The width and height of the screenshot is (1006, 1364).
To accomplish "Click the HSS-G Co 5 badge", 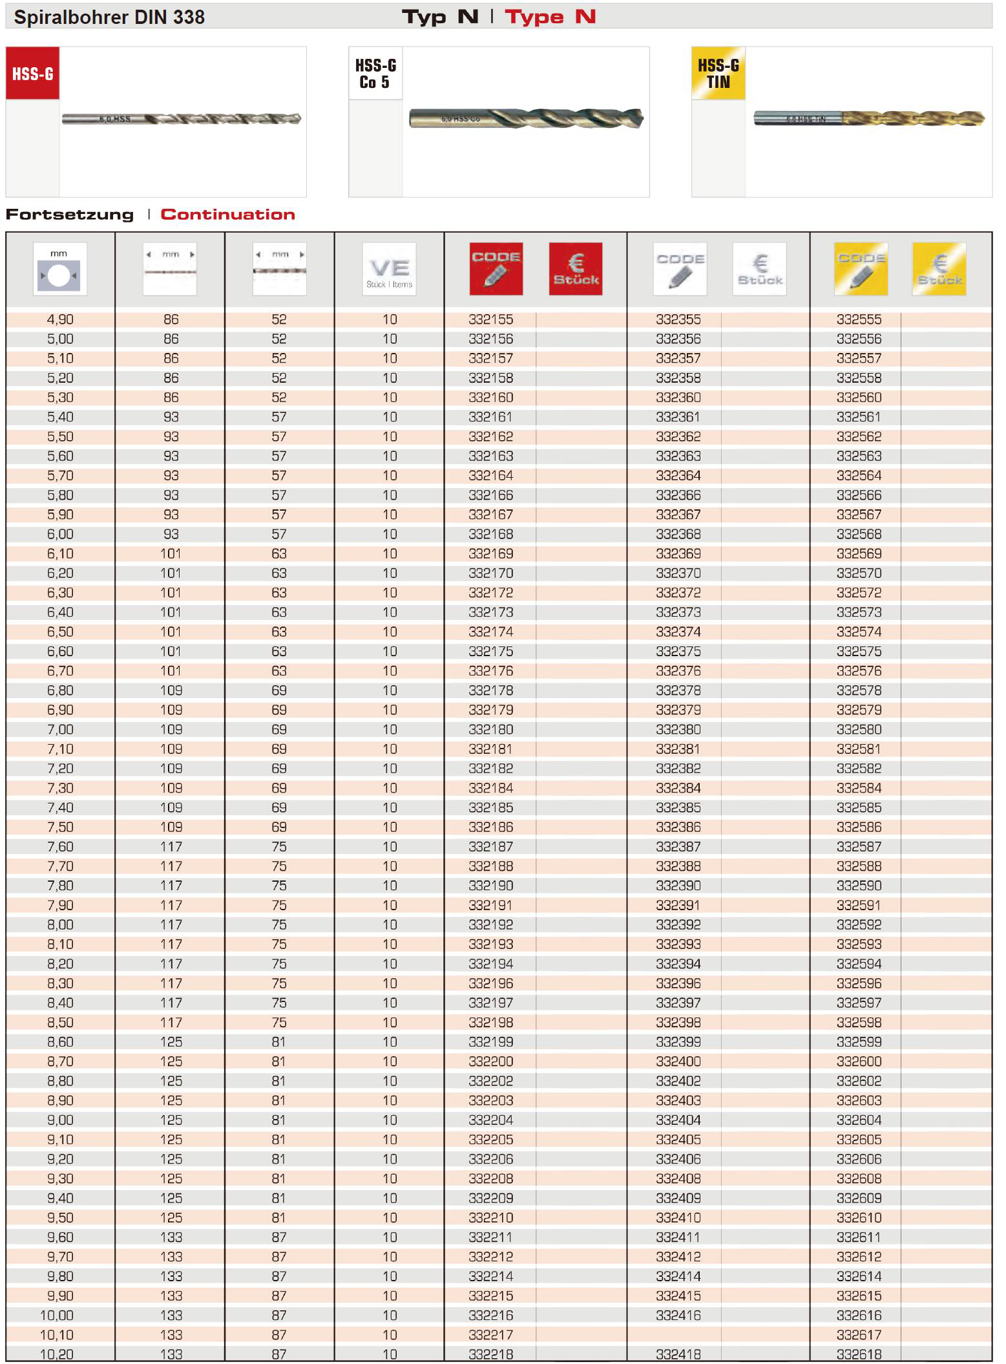I will pos(375,73).
